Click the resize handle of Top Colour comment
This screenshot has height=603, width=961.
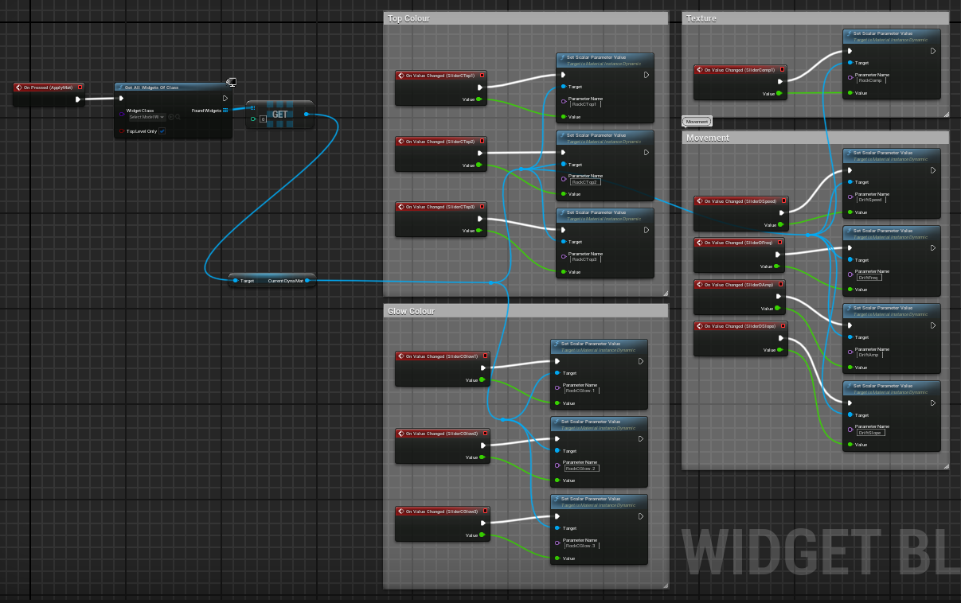point(665,294)
